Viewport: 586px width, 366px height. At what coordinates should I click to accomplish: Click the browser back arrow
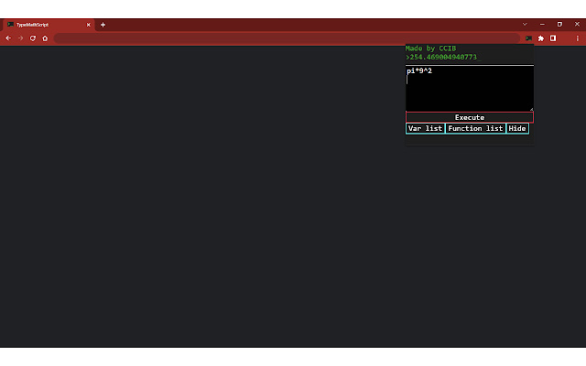pos(8,38)
